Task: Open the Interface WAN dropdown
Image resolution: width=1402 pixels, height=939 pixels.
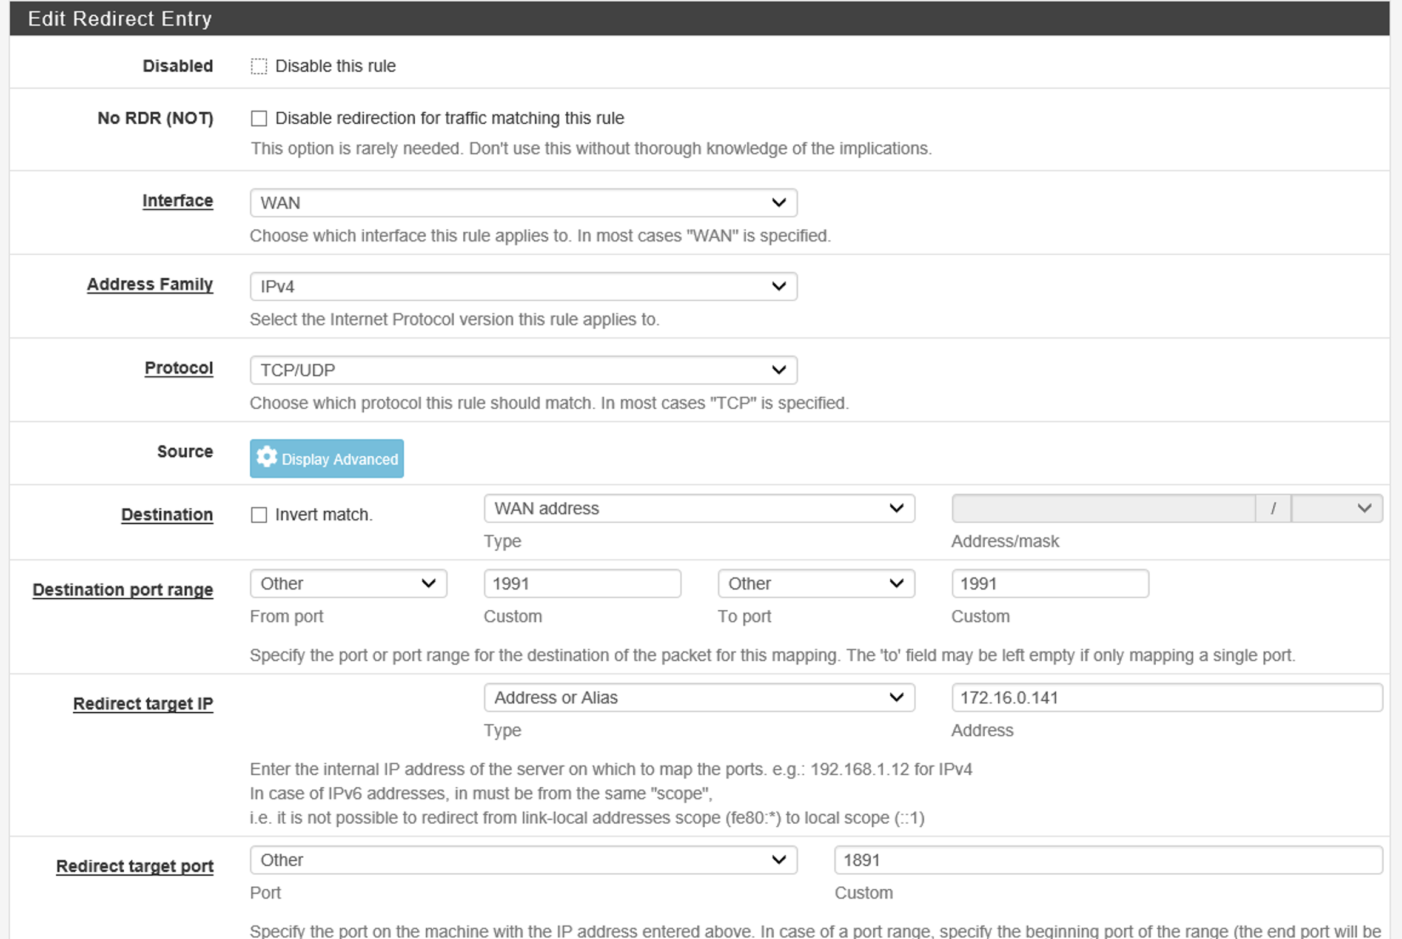Action: coord(523,203)
